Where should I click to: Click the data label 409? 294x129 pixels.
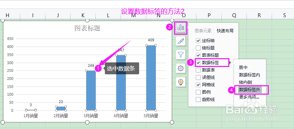151,40
